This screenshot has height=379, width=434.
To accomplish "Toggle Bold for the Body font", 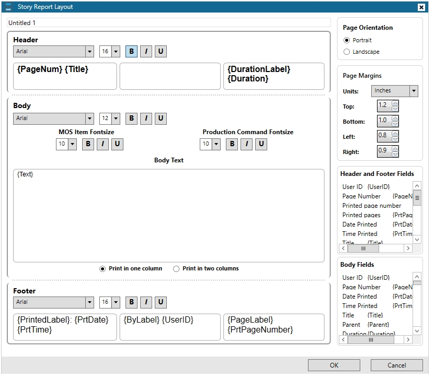I will point(131,119).
